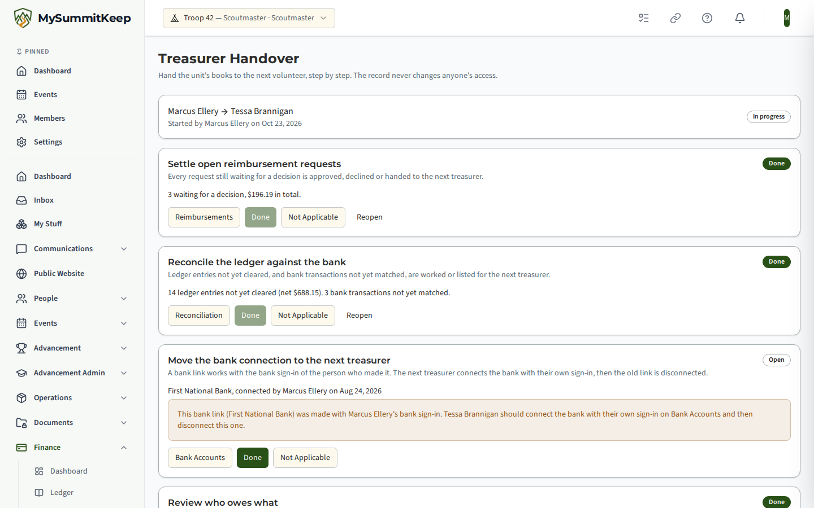Click the MySummitKeep logo
814x508 pixels.
(72, 18)
